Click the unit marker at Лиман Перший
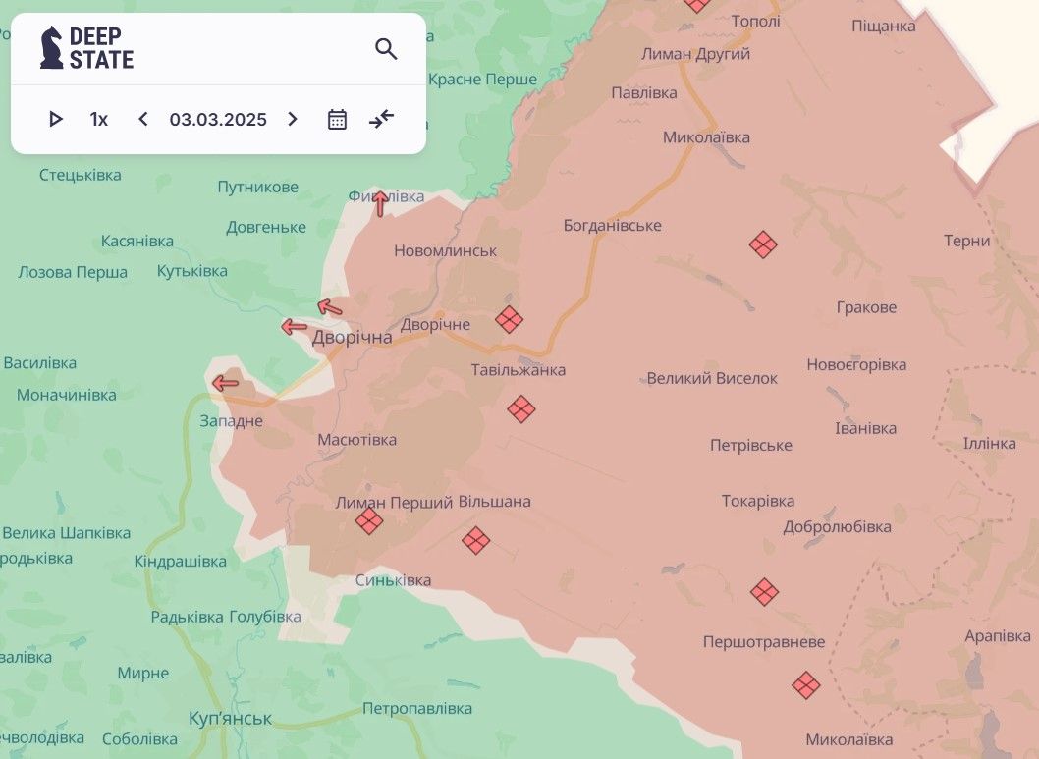 click(369, 520)
